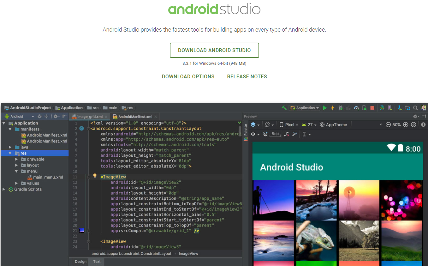Open the AVD Manager icon
The width and height of the screenshot is (428, 266).
point(390,108)
